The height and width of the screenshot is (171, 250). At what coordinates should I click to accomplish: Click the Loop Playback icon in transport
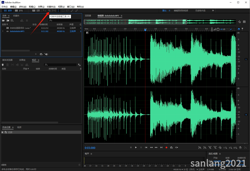tap(171, 148)
